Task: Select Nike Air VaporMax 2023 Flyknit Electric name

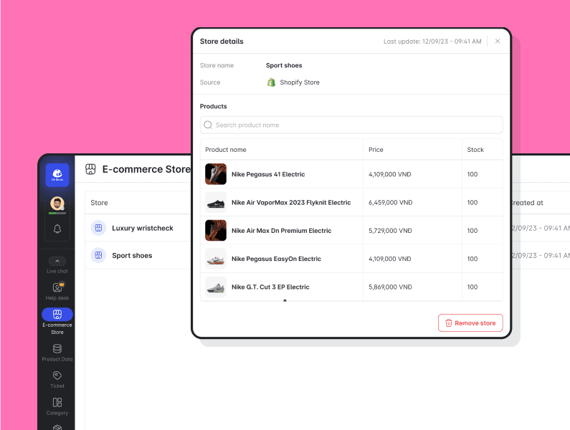Action: click(x=291, y=203)
